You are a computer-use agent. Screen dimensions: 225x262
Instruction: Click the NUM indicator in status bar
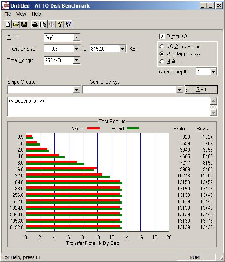[195, 257]
